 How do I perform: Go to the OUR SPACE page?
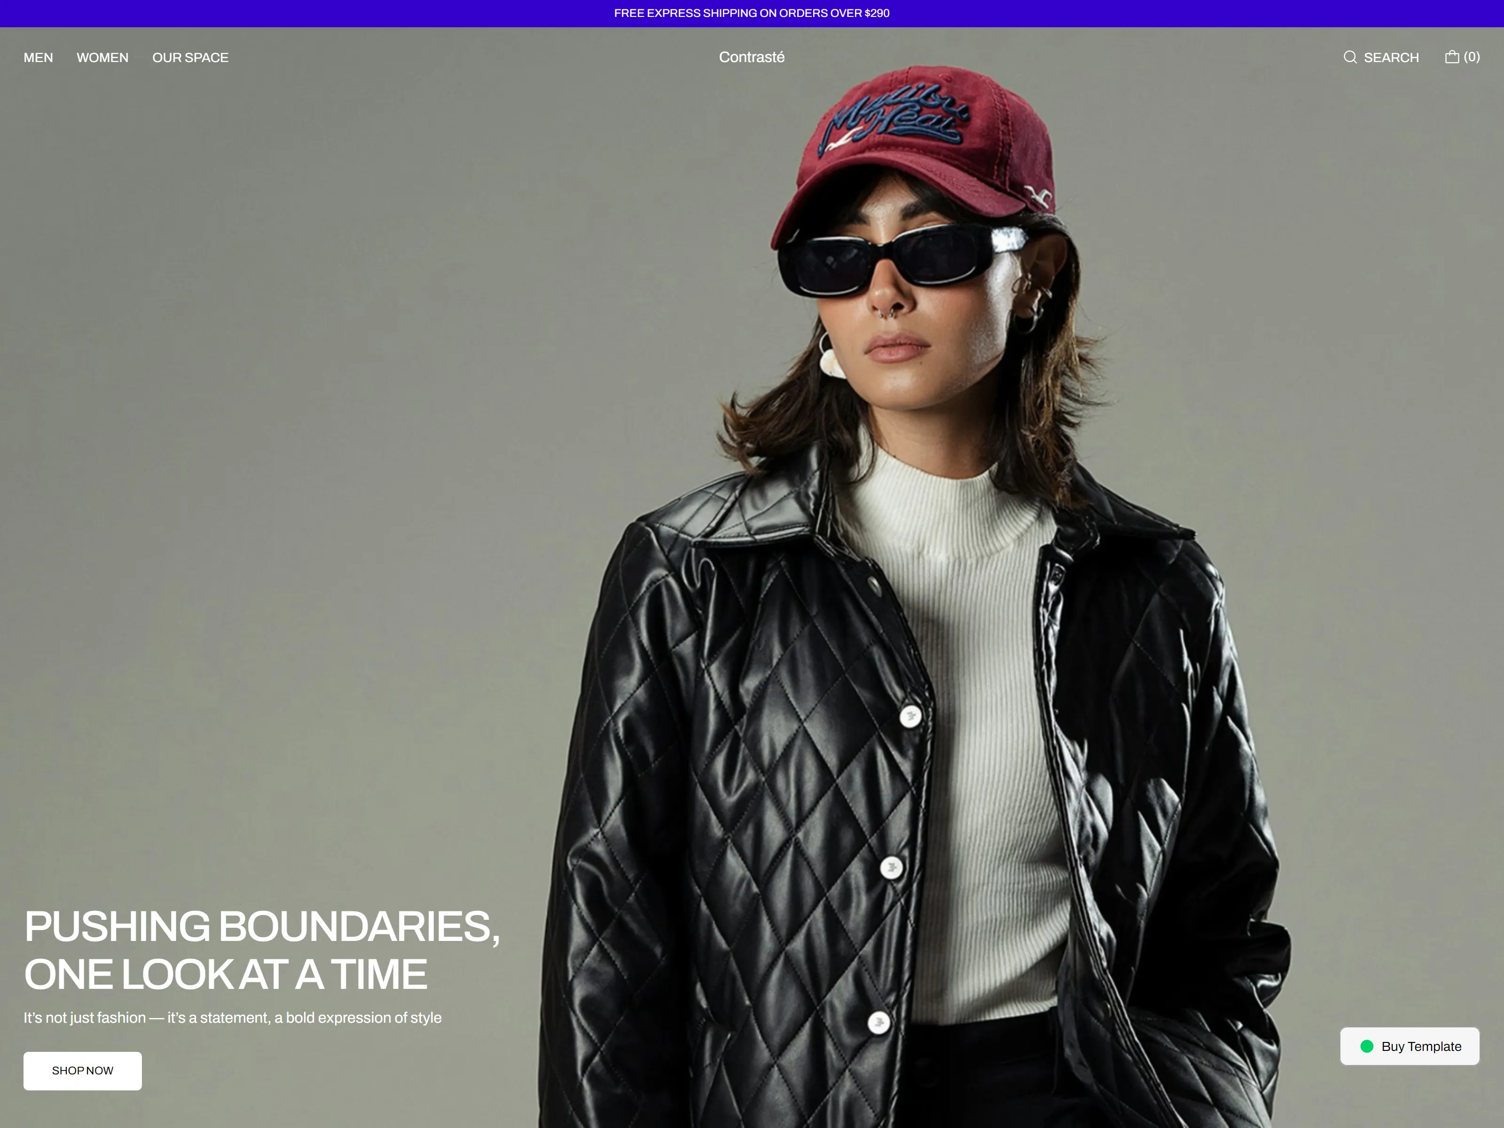point(190,58)
